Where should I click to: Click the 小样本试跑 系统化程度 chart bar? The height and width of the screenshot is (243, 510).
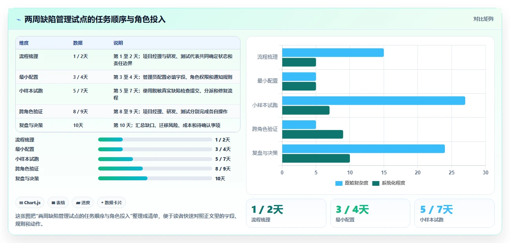[306, 110]
